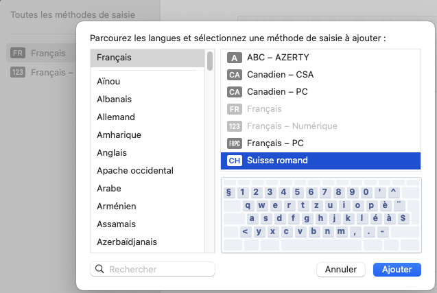Click the CA icon beside Canadien – CSA
The width and height of the screenshot is (437, 293).
pyautogui.click(x=235, y=75)
